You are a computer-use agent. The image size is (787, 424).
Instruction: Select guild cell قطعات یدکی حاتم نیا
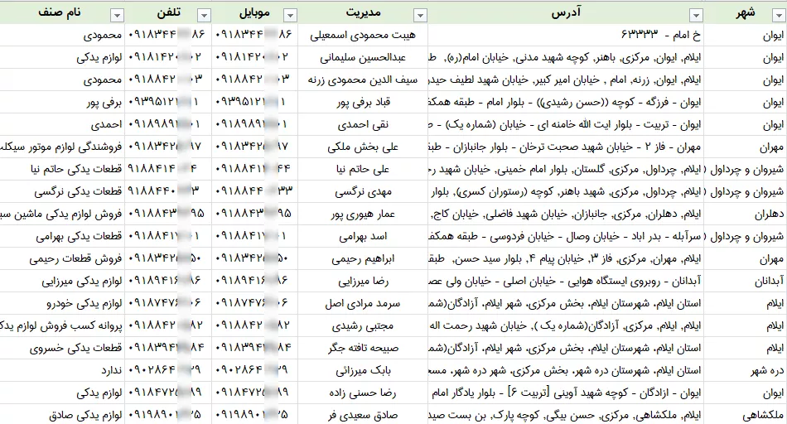[62, 169]
